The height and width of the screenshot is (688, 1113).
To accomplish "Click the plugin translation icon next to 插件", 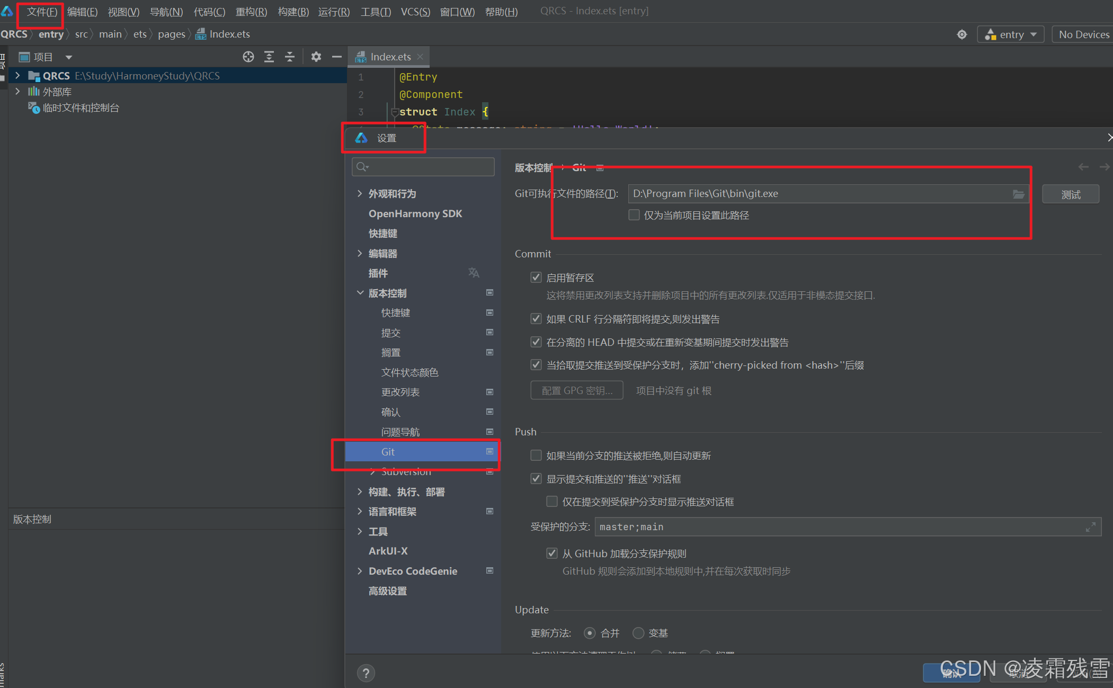I will pos(474,273).
